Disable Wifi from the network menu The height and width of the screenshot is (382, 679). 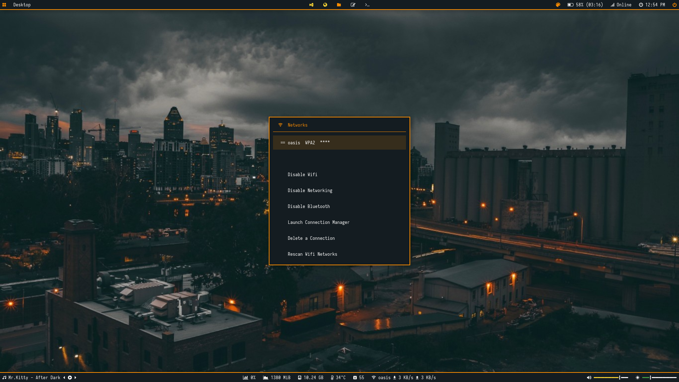pyautogui.click(x=302, y=175)
